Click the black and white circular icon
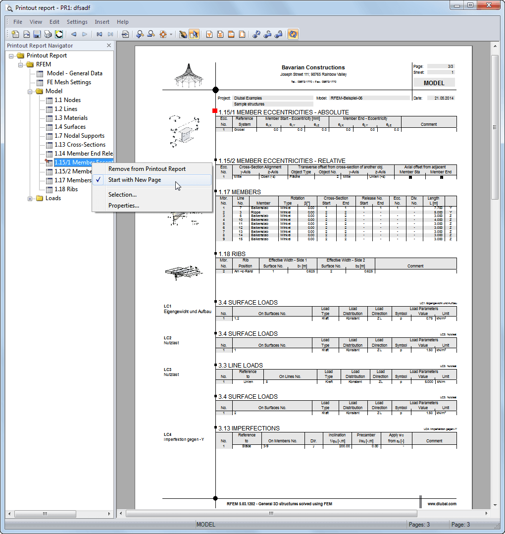Image resolution: width=505 pixels, height=534 pixels. [x=59, y=34]
